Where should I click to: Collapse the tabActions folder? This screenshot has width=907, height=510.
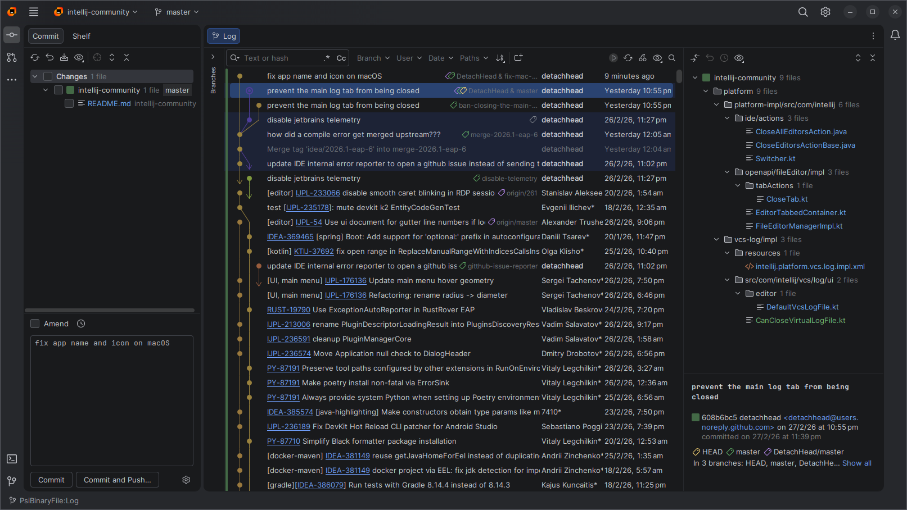738,185
